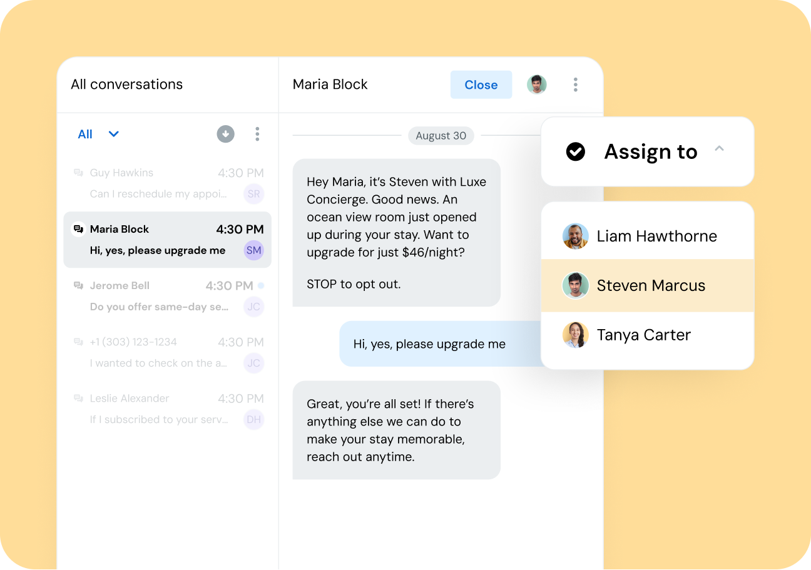Open the All conversations filter dropdown
Viewport: 811px width, 570px height.
pyautogui.click(x=99, y=134)
